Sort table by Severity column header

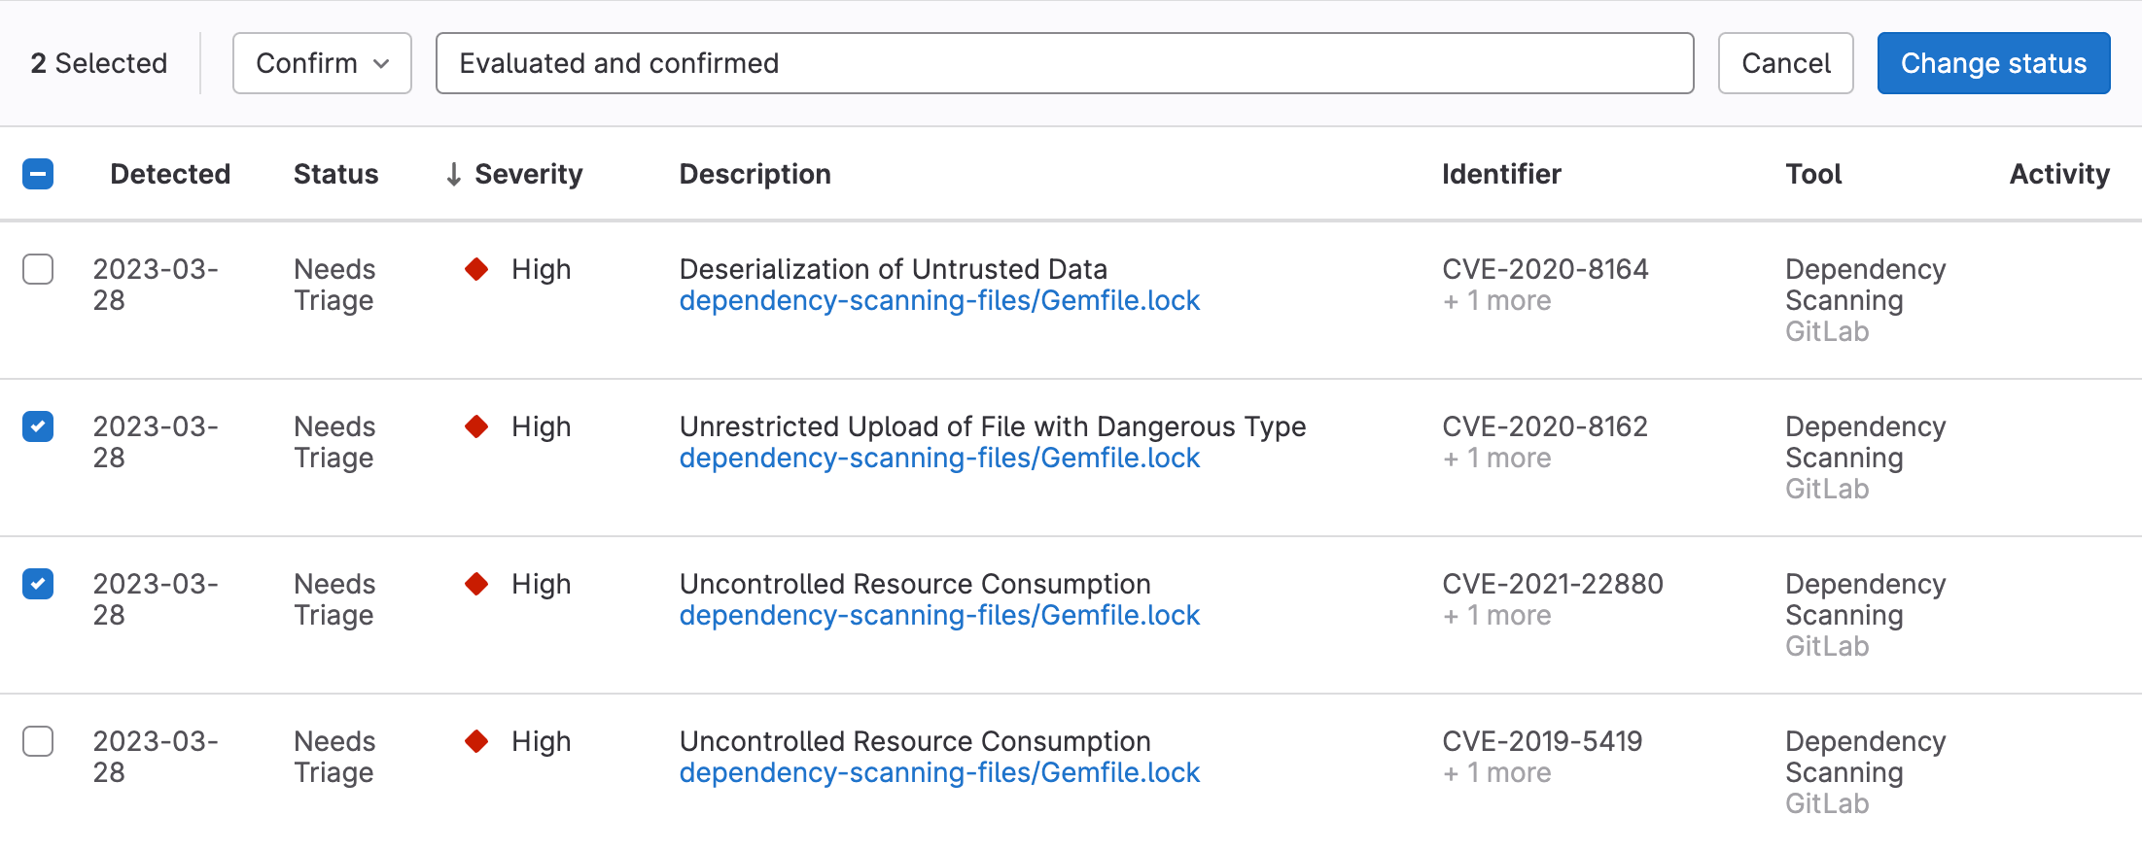click(x=528, y=174)
